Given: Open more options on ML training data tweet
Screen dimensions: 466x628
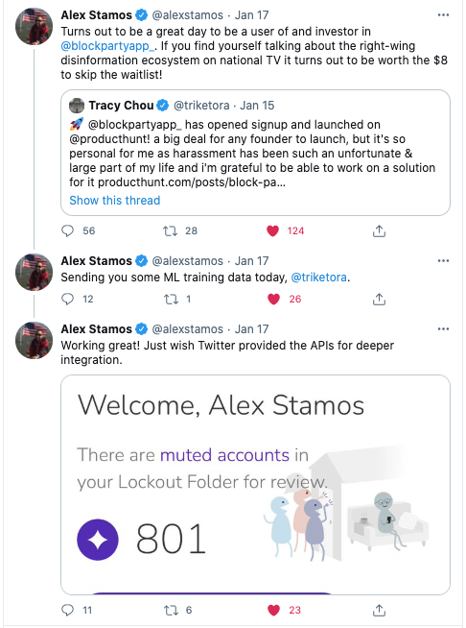Looking at the screenshot, I should click(443, 261).
